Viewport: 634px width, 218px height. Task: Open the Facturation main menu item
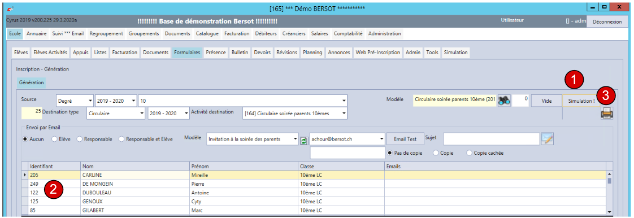(237, 33)
